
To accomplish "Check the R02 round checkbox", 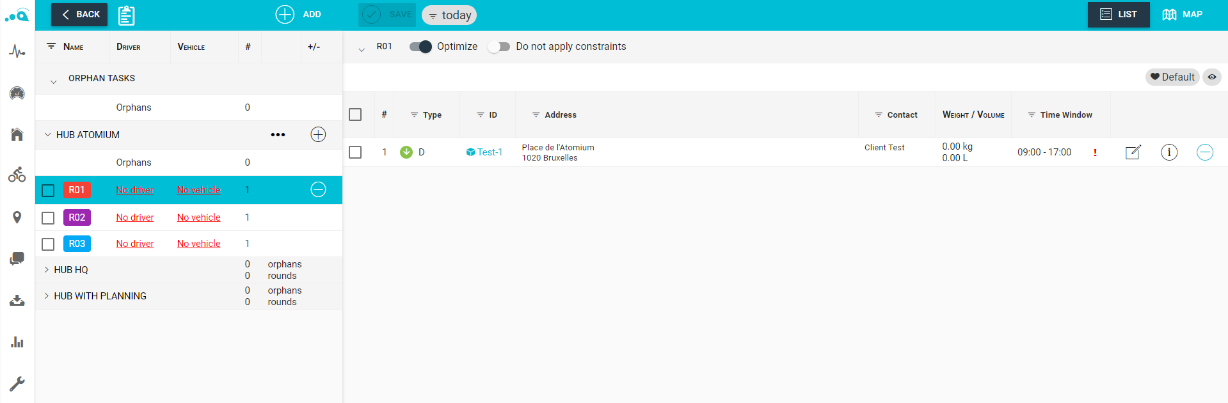I will [48, 218].
